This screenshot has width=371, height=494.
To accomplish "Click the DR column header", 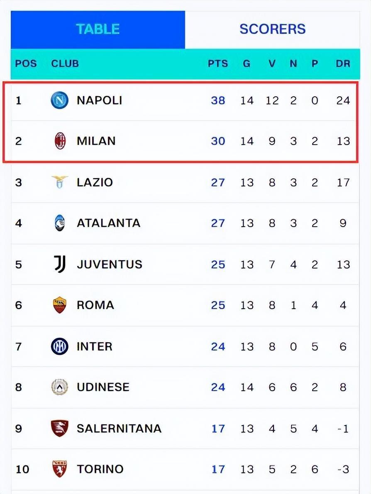I will pos(343,64).
